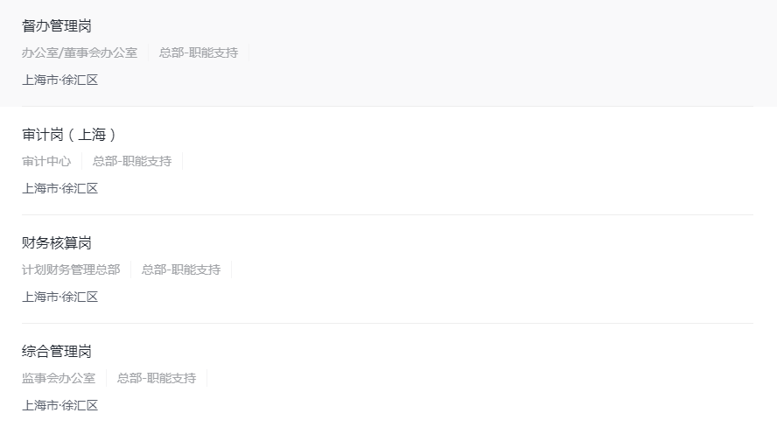Click 上海市·徐汇区 location under 审计岗
The image size is (777, 427).
[60, 188]
